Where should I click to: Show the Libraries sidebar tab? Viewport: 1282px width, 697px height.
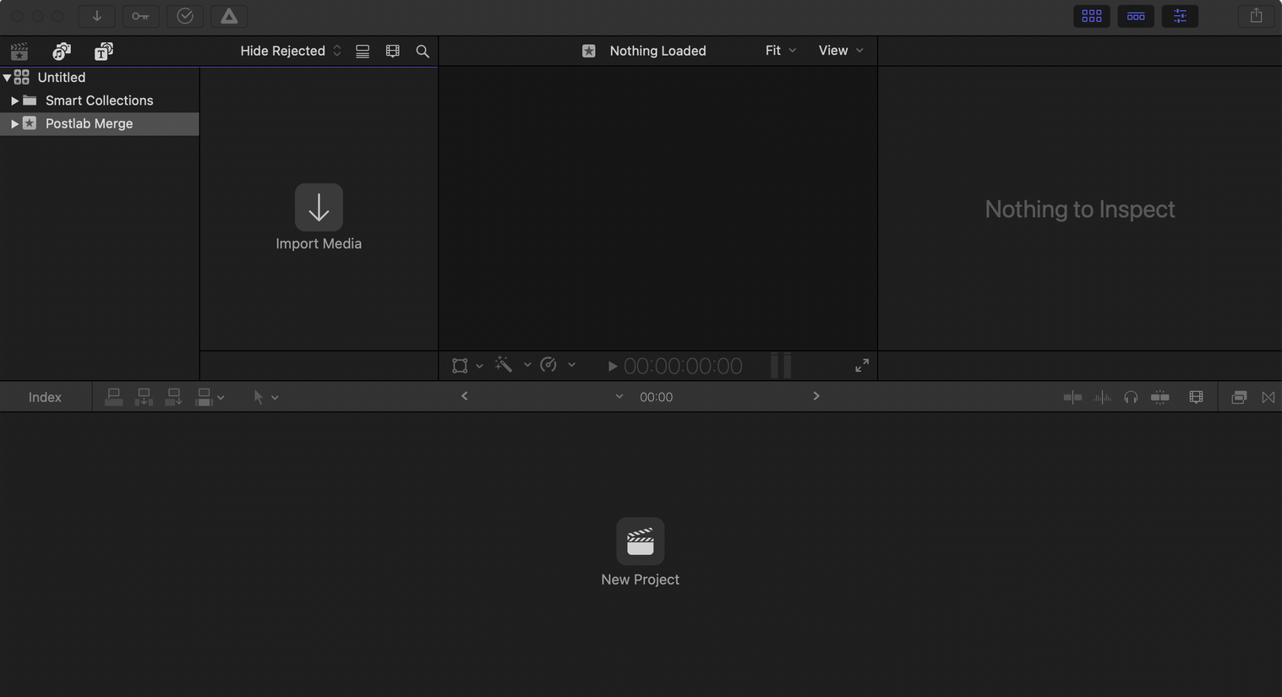coord(19,52)
